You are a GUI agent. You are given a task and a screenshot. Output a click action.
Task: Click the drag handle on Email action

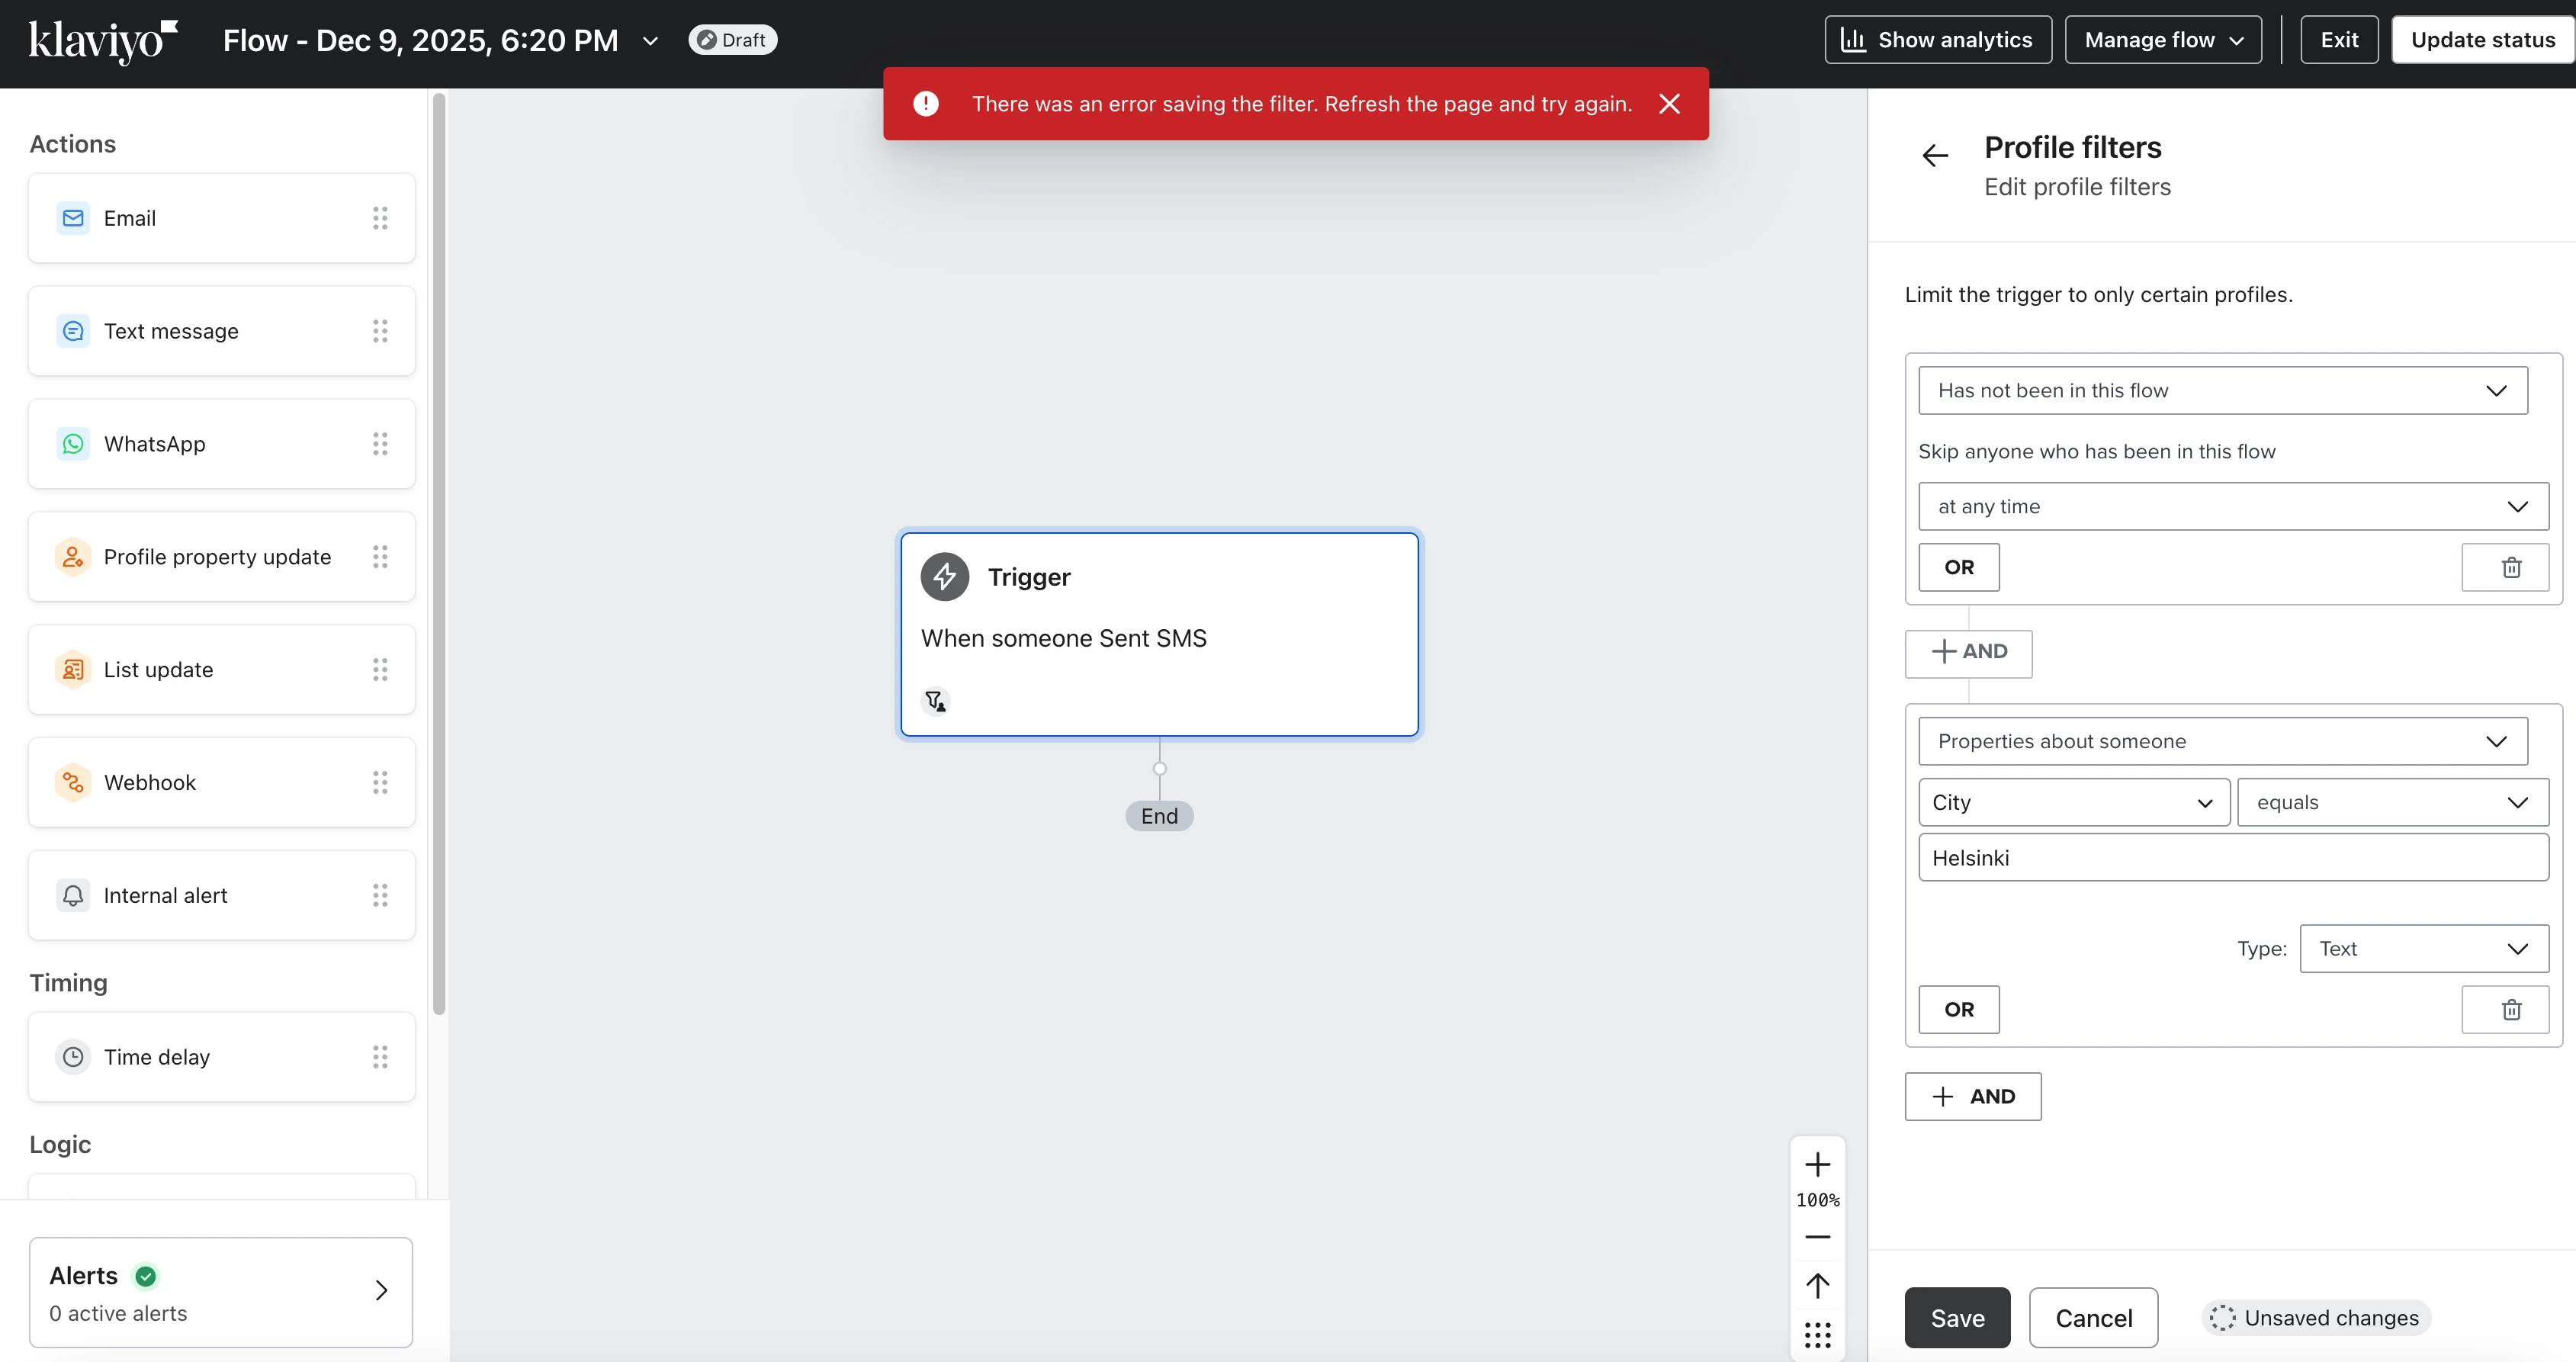380,218
